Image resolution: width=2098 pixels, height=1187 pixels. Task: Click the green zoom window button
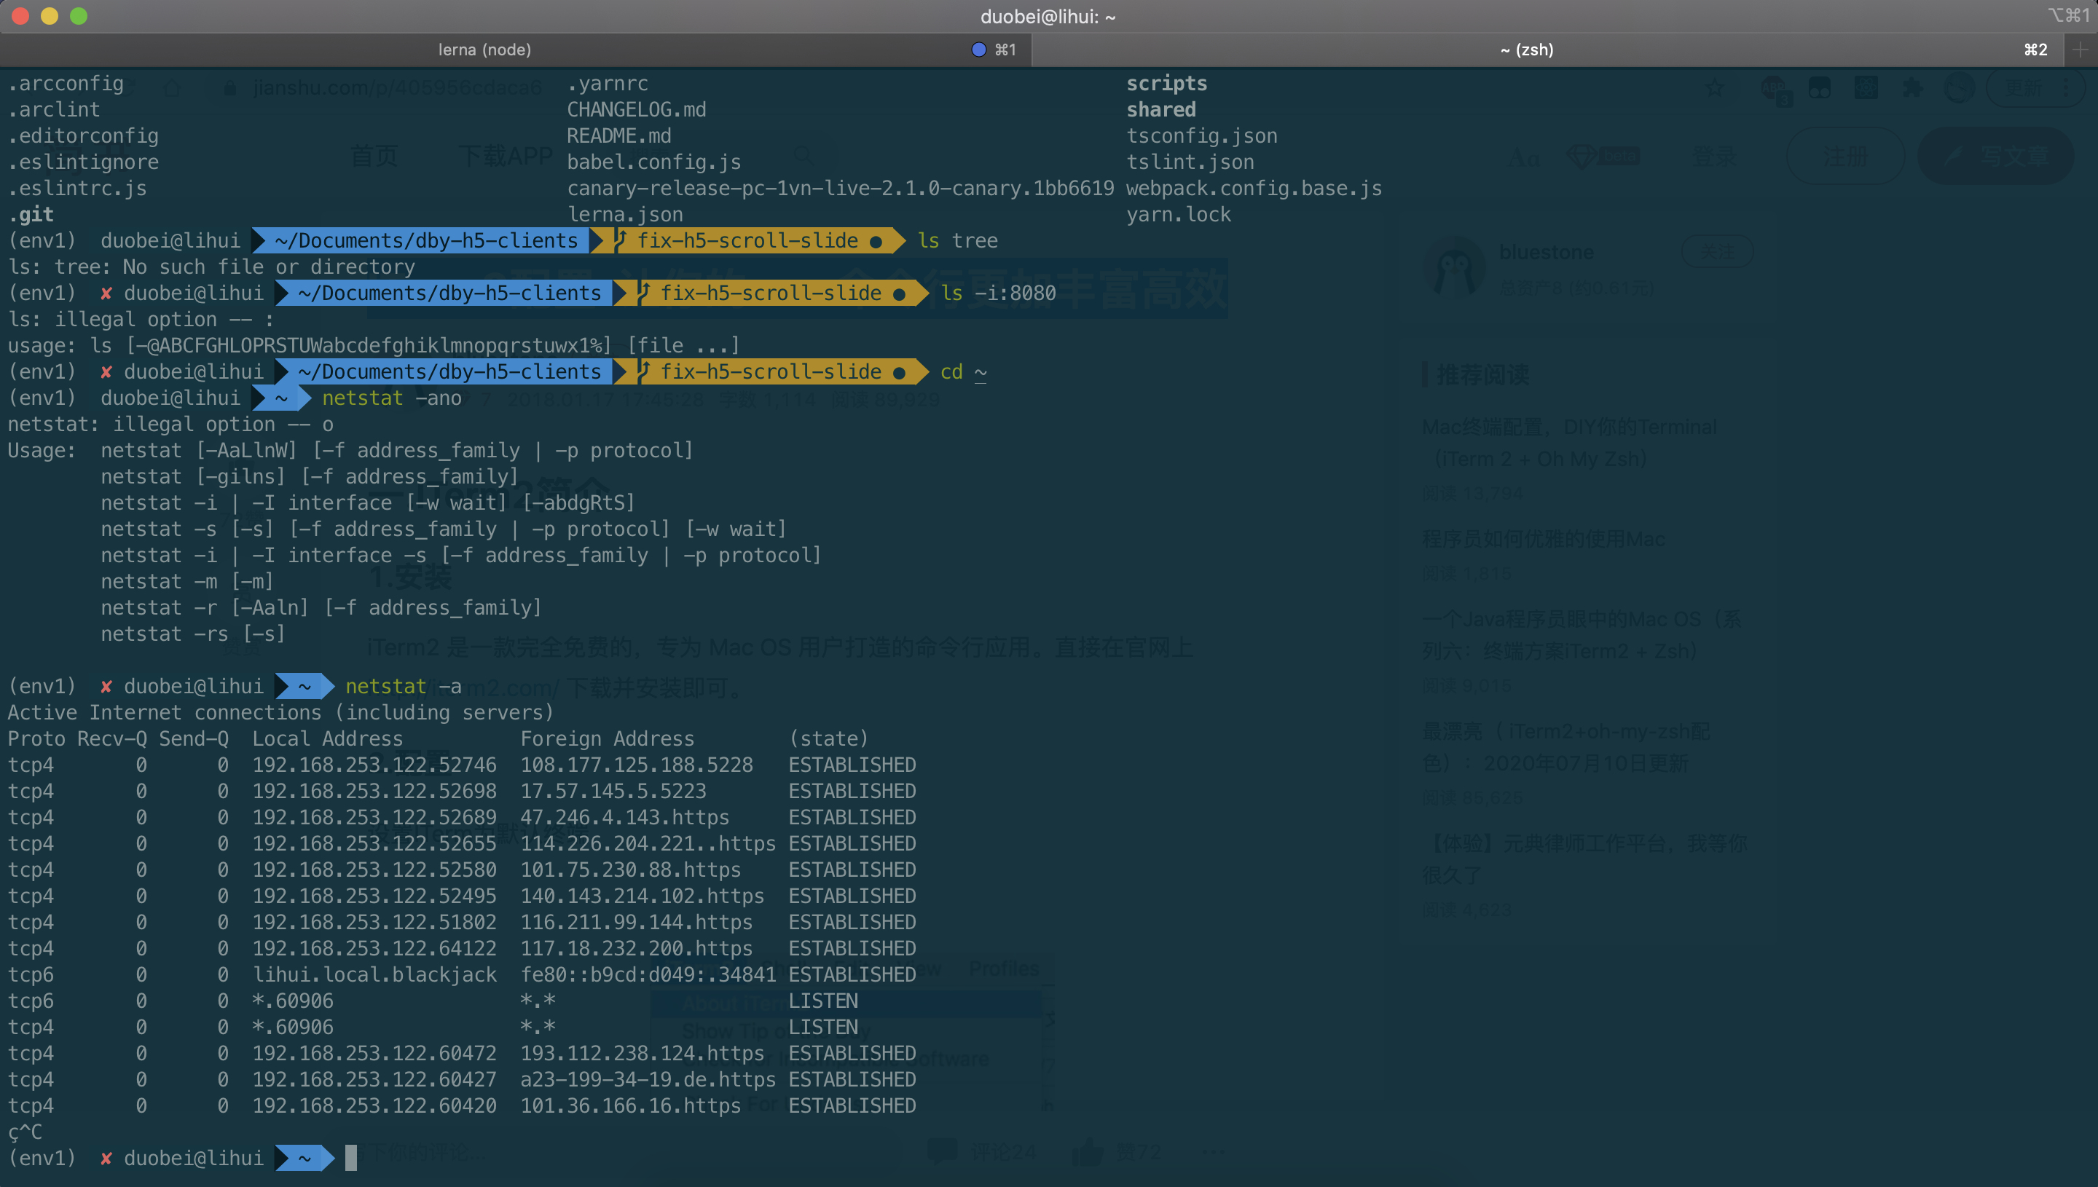point(78,15)
